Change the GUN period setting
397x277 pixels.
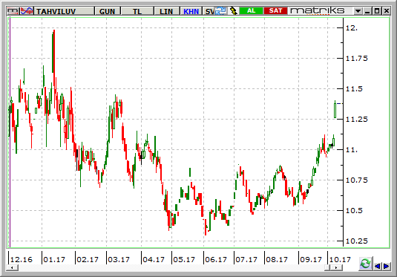click(x=108, y=11)
